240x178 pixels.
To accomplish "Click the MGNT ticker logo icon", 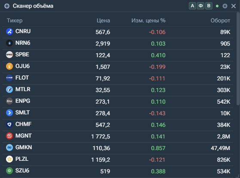I will point(9,136).
